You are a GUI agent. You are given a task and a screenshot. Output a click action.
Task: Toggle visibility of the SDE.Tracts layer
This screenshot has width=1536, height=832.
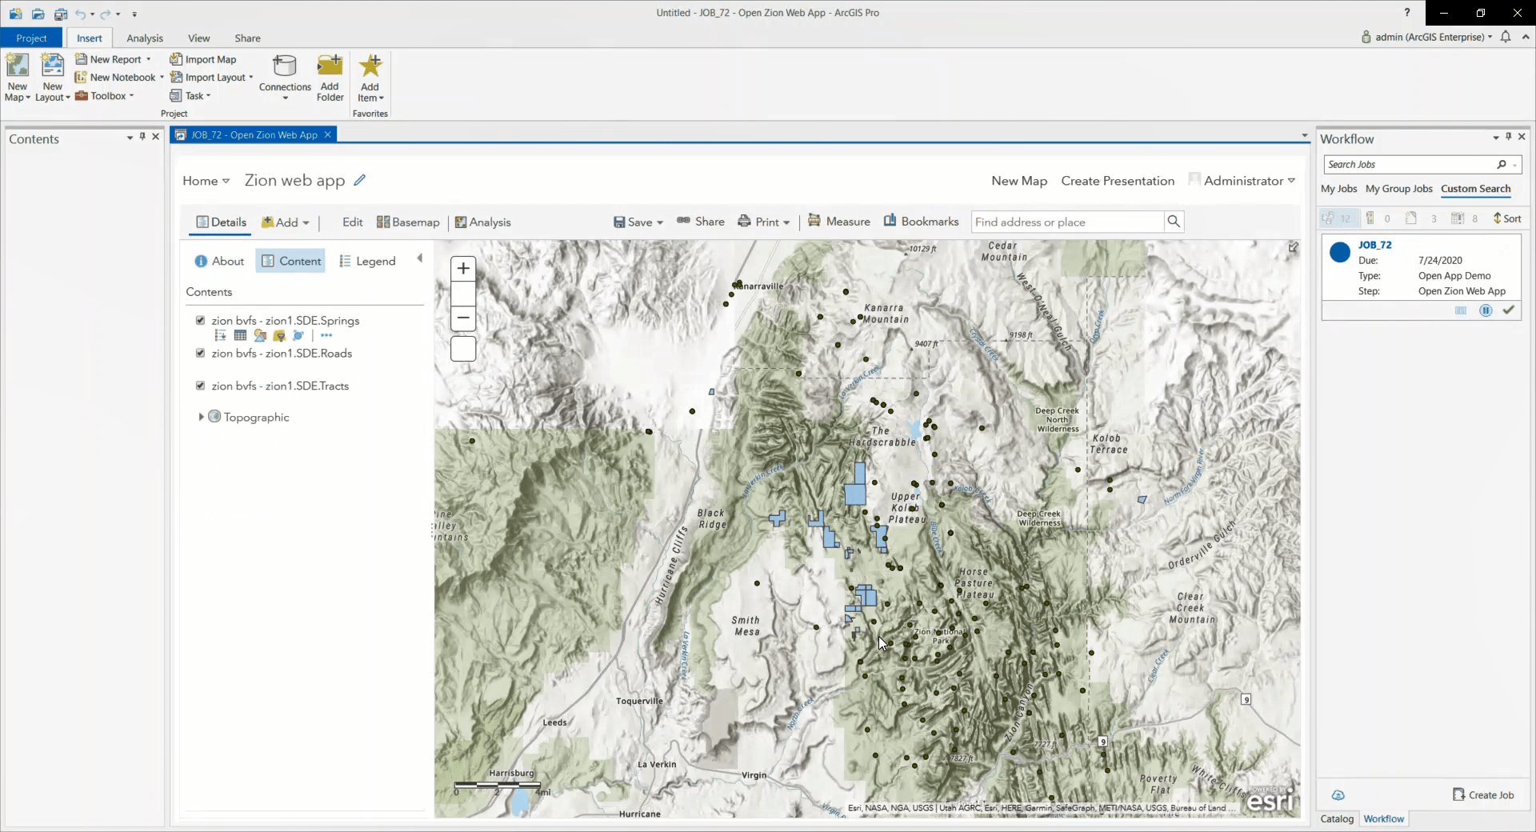click(201, 386)
